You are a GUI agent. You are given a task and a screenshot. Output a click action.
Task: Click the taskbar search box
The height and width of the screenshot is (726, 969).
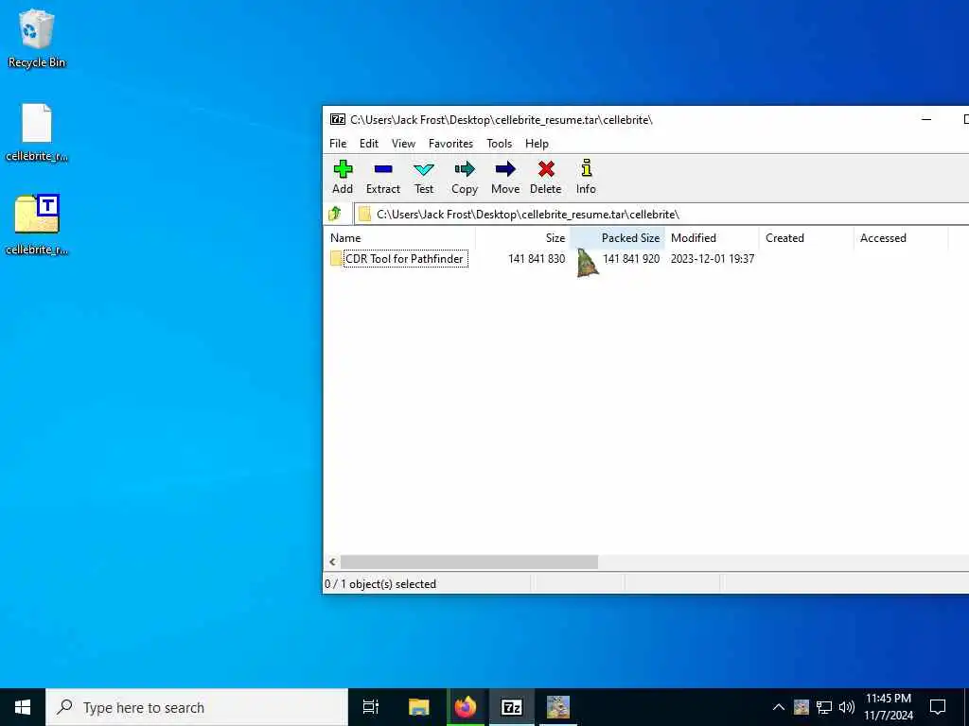click(197, 707)
